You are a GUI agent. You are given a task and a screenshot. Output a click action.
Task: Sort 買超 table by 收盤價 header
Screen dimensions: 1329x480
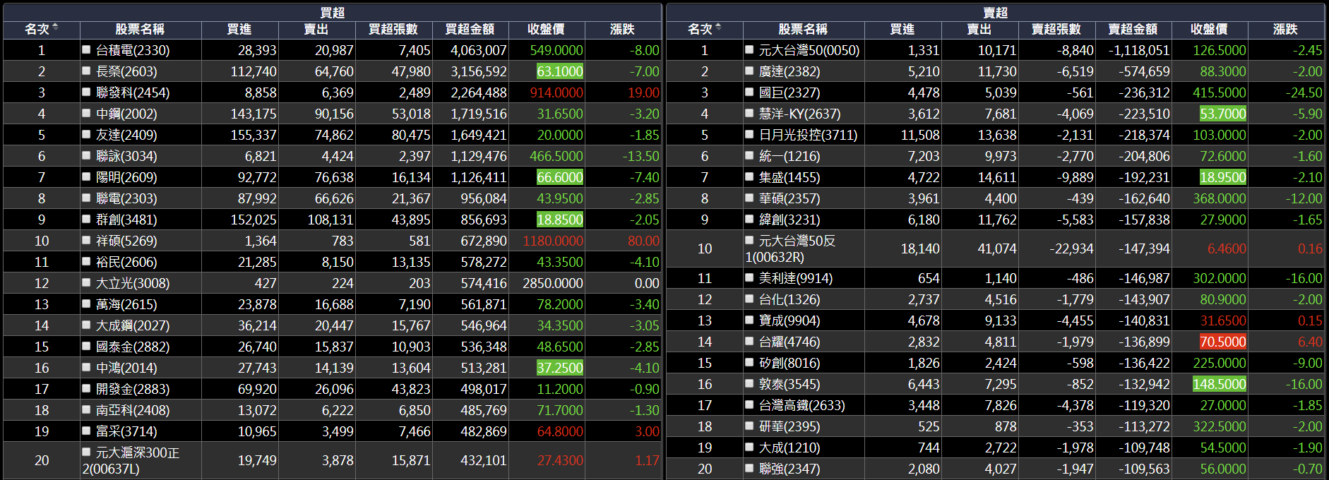[546, 29]
